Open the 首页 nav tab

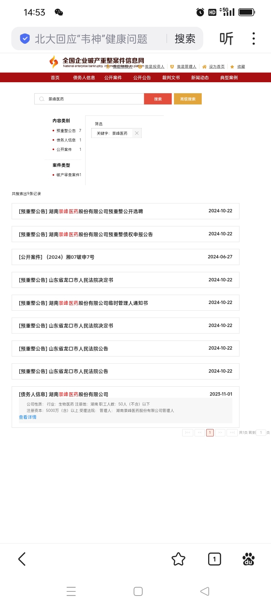[55, 78]
